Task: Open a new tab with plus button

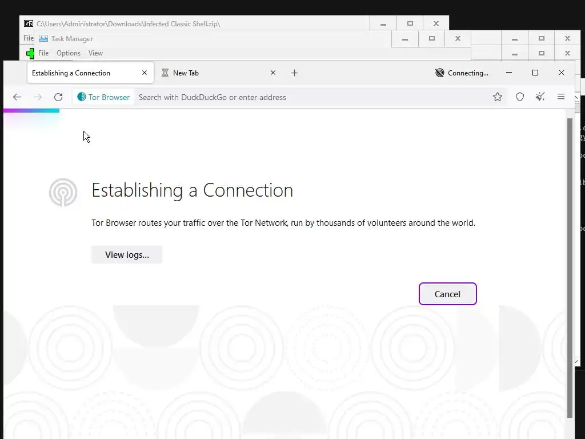Action: (x=294, y=73)
